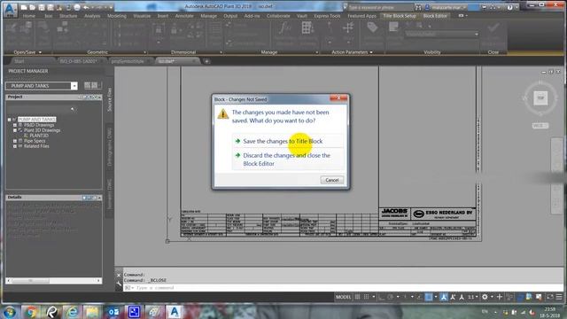The width and height of the screenshot is (567, 319).
Task: Select the PLANT3D drawing in project tree
Action: (x=39, y=136)
